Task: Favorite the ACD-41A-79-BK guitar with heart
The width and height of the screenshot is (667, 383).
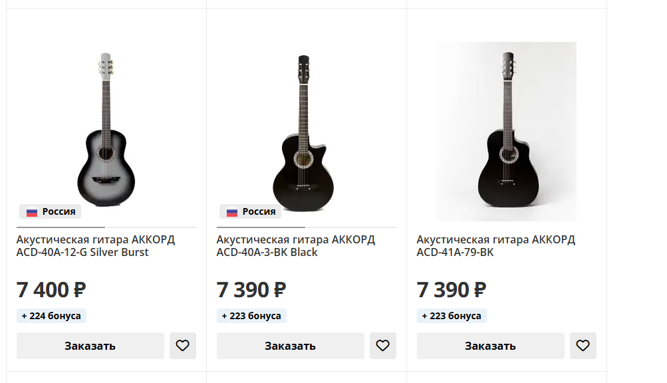Action: 583,346
